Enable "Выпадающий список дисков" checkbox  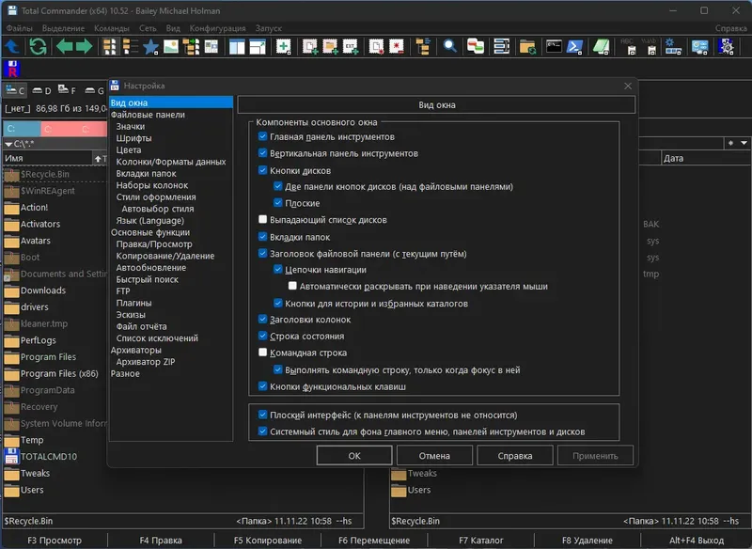point(263,220)
